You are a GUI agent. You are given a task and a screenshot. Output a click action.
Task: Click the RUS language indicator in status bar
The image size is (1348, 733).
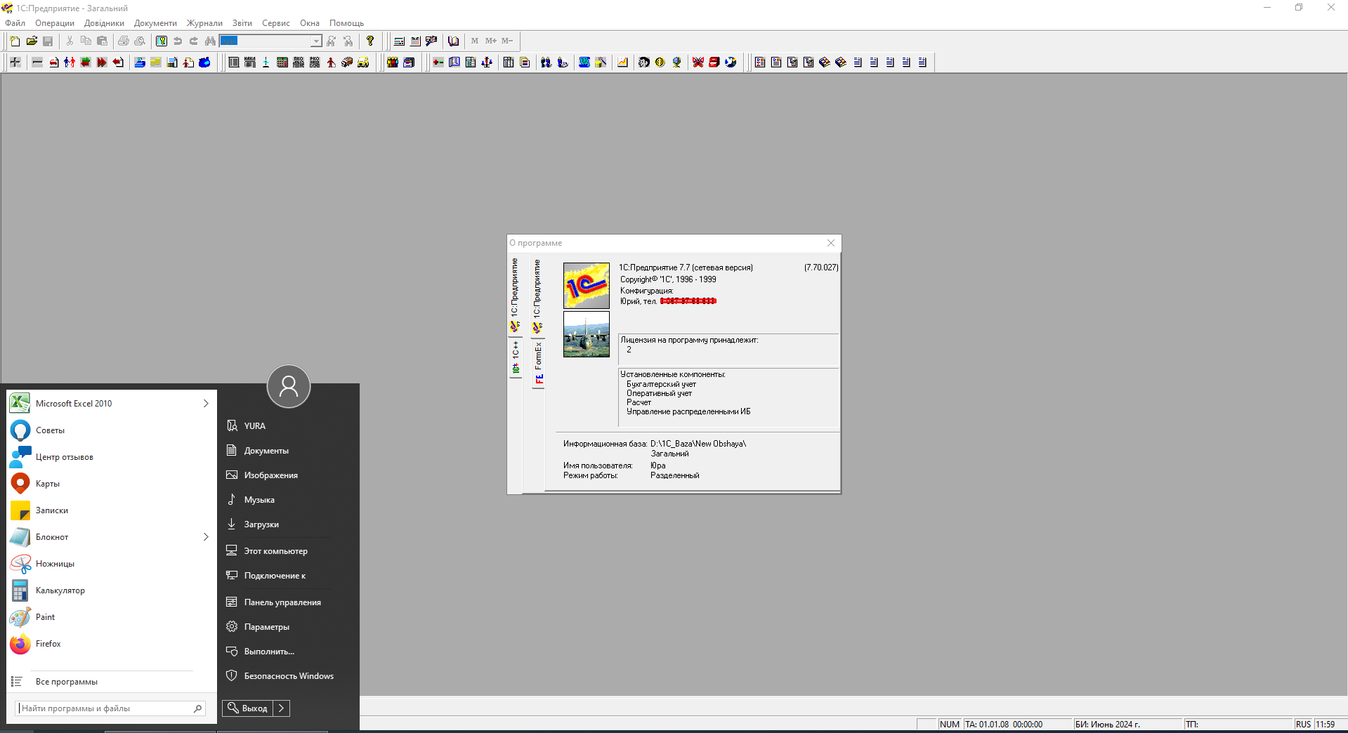click(x=1304, y=725)
